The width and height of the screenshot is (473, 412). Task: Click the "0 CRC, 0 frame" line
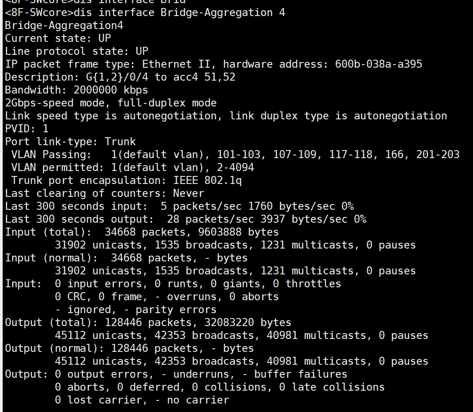point(167,297)
